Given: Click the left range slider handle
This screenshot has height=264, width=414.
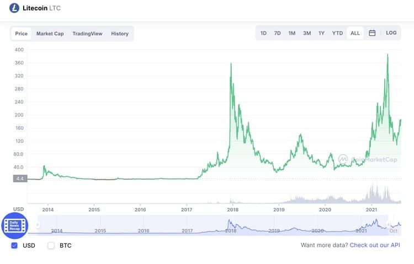Looking at the screenshot, I should (38, 224).
